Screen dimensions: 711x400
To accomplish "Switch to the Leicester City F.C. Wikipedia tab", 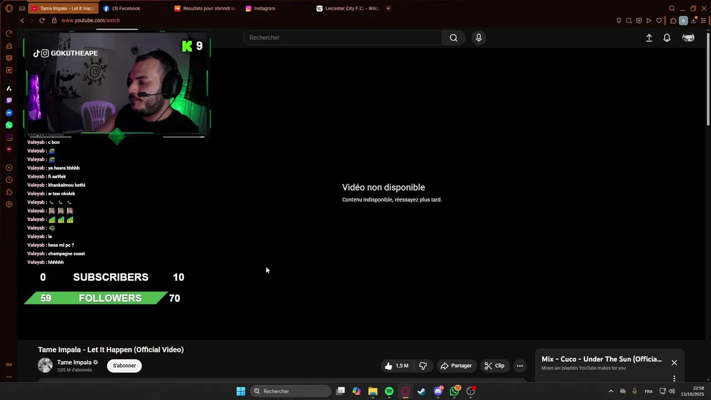I will [x=347, y=8].
